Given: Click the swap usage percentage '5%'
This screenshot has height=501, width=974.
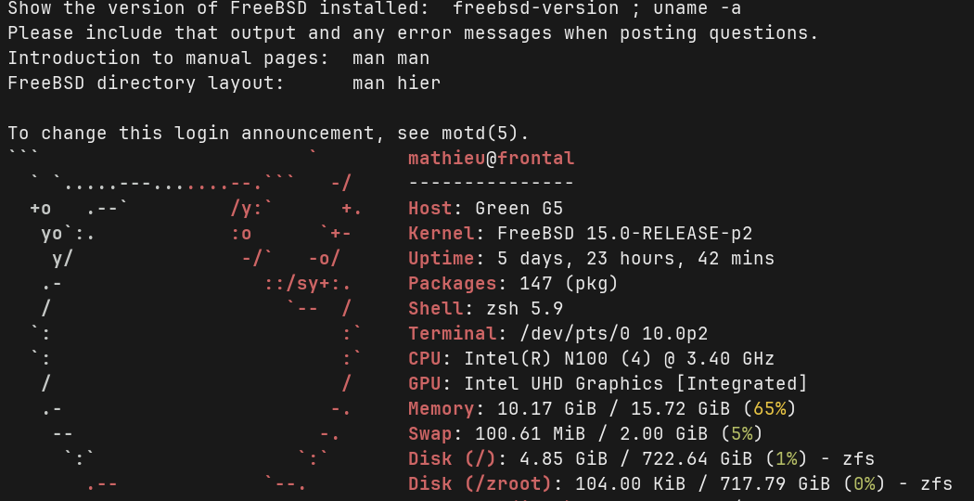Looking at the screenshot, I should click(741, 434).
